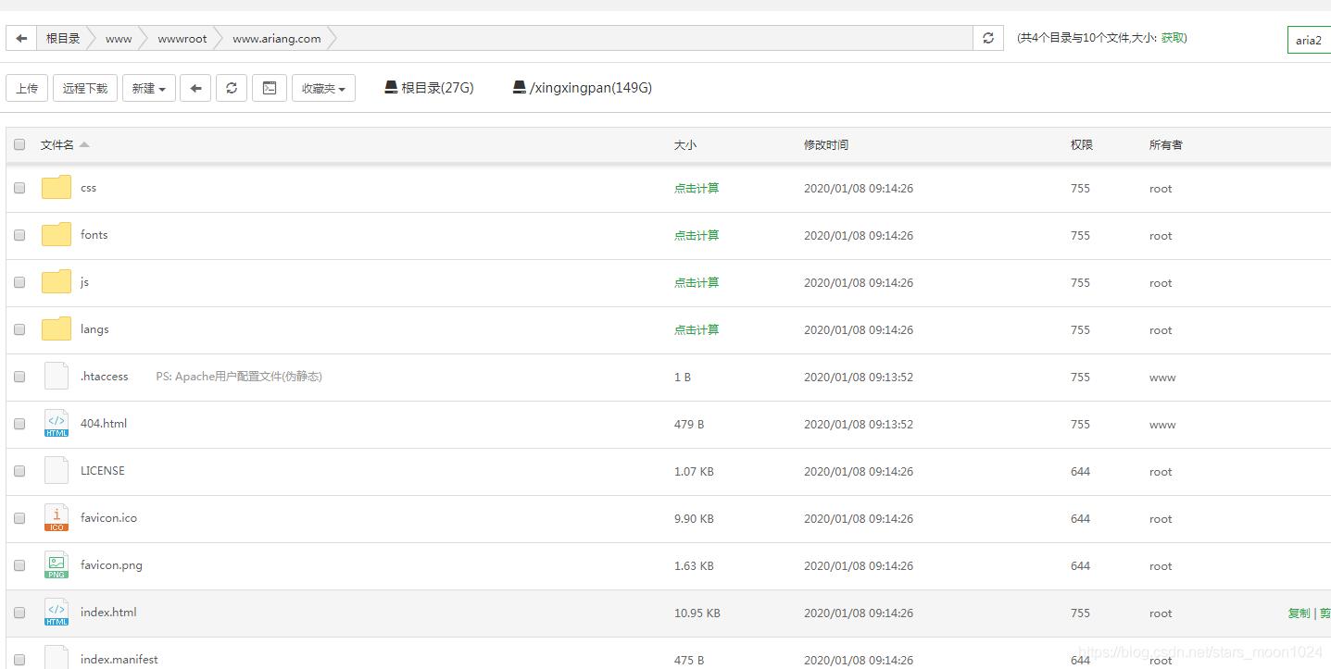Click the refresh icon beside the address bar
The image size is (1331, 669).
[987, 38]
